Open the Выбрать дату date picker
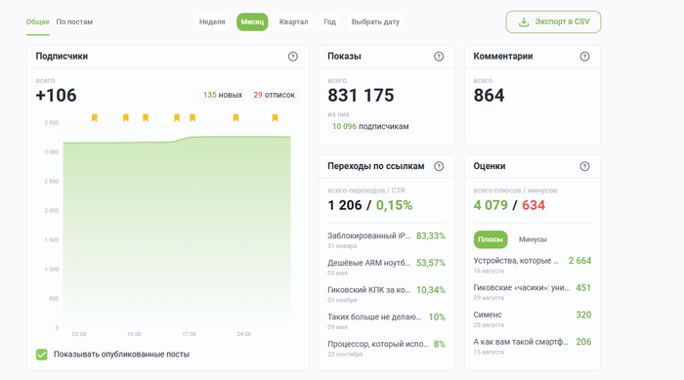Screen dimensions: 684x380 click(375, 21)
